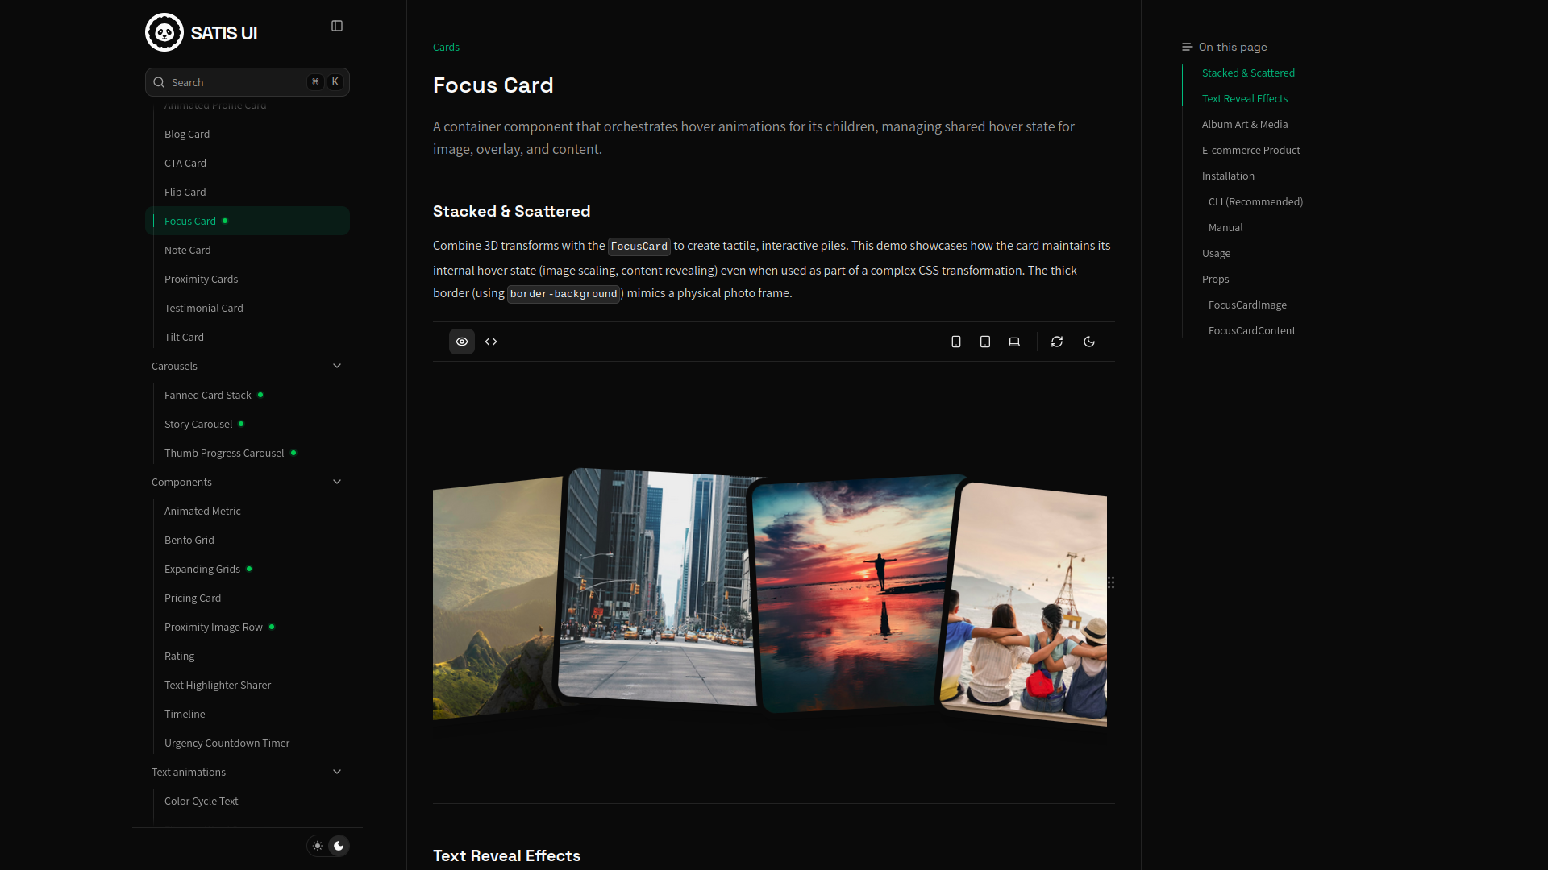Image resolution: width=1548 pixels, height=870 pixels.
Task: Refresh the Stacked & Scattered demo
Action: click(x=1057, y=342)
